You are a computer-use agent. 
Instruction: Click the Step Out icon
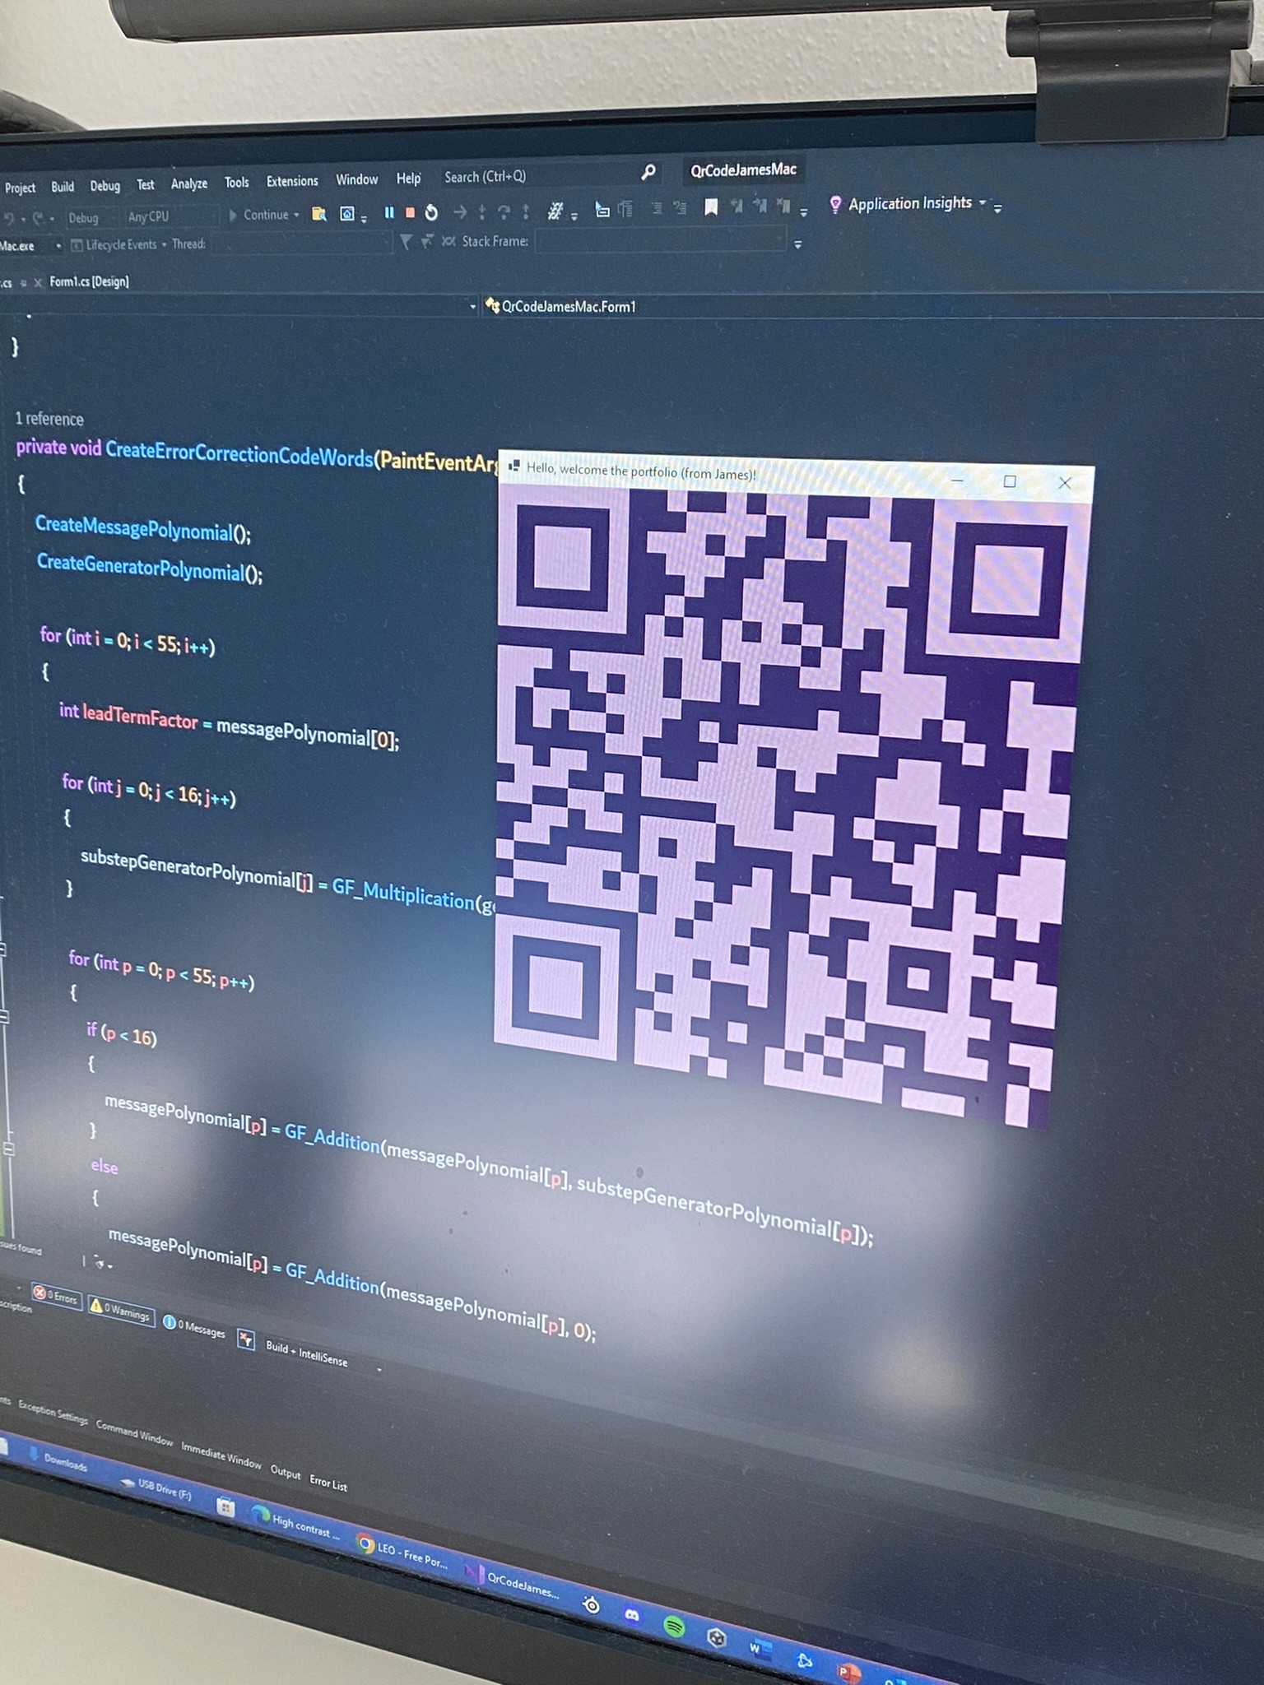click(526, 211)
